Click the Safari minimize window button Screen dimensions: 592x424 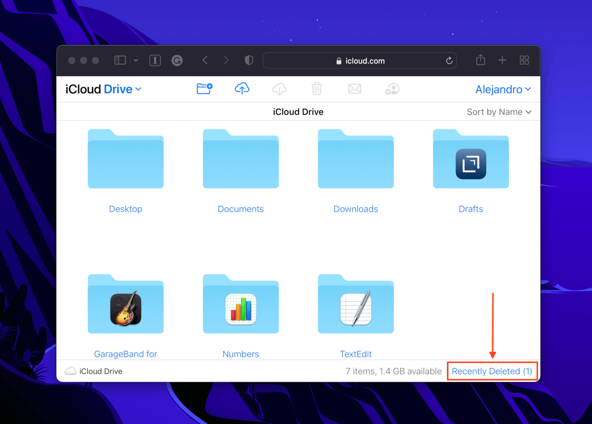[83, 60]
